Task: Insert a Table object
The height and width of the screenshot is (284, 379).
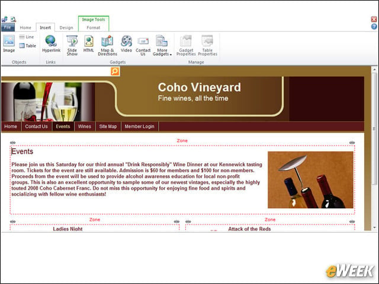Action: coord(28,46)
